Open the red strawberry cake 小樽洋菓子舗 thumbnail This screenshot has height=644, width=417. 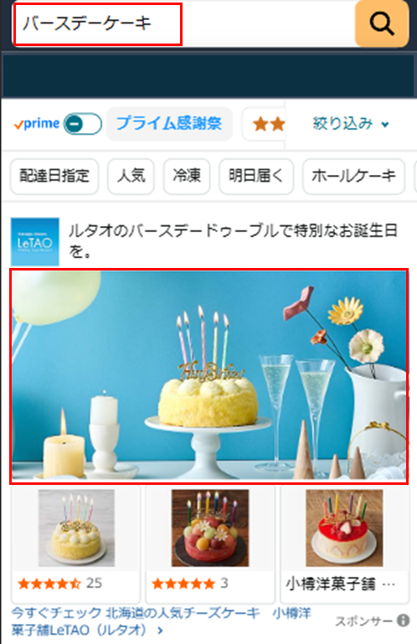point(344,528)
